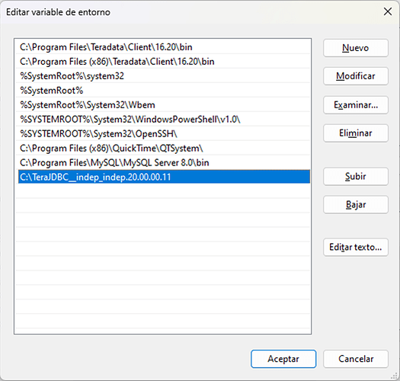The height and width of the screenshot is (381, 400).
Task: Open the Editar texto dialog
Action: tap(356, 247)
